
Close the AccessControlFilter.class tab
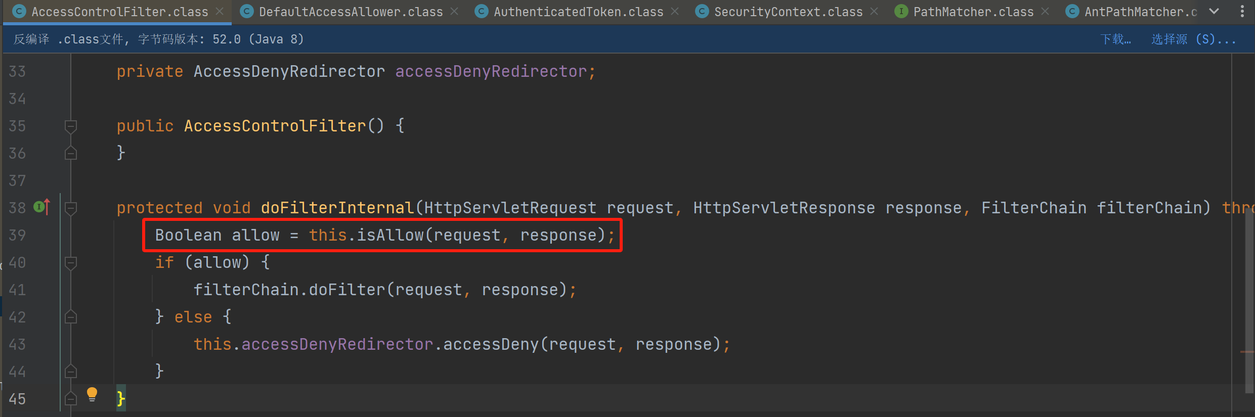coord(220,11)
